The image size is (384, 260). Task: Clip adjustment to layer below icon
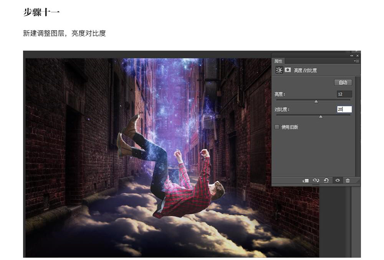(x=305, y=181)
